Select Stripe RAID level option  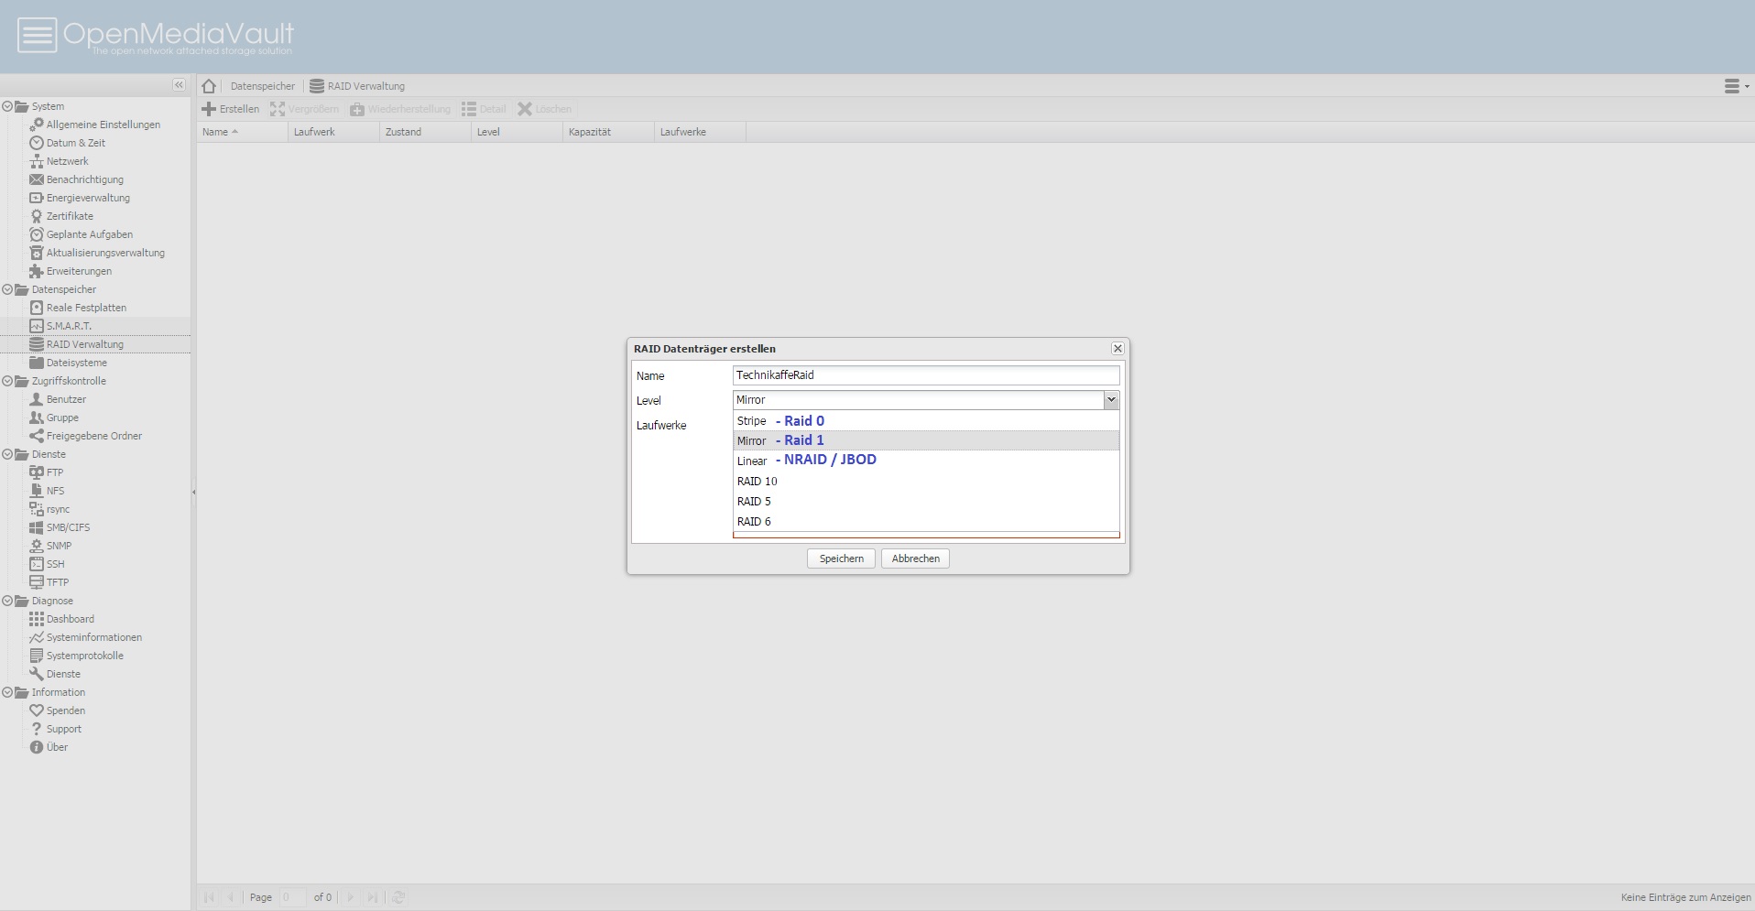coord(926,421)
